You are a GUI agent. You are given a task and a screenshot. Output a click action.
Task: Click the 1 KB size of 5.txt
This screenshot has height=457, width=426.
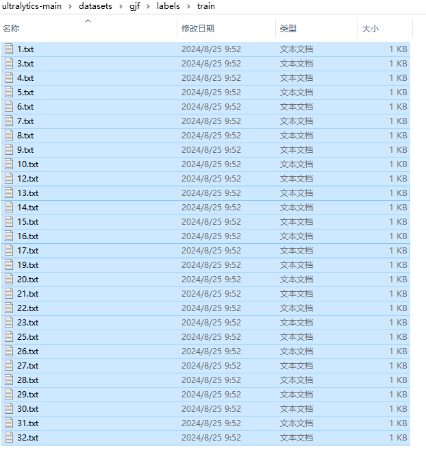[398, 92]
